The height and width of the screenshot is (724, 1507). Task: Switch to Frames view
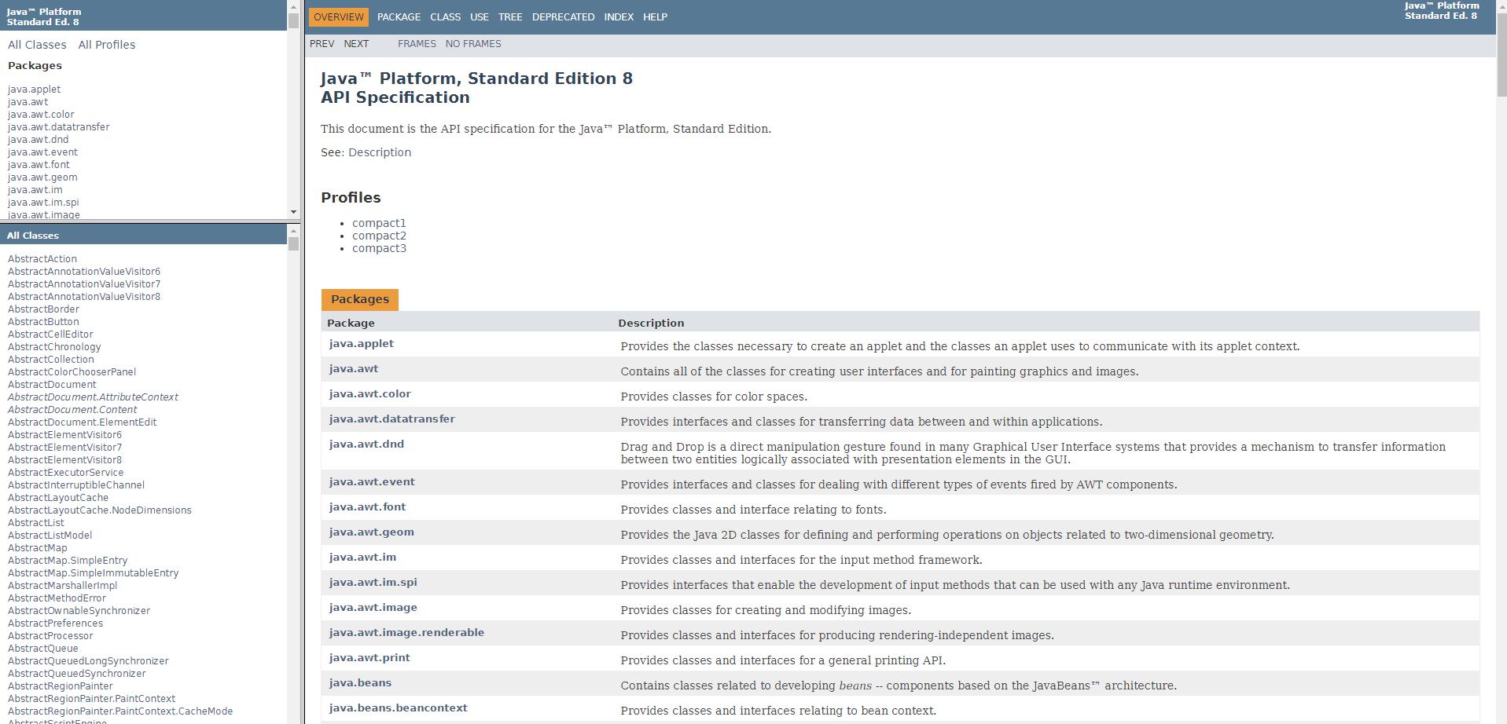pyautogui.click(x=417, y=44)
